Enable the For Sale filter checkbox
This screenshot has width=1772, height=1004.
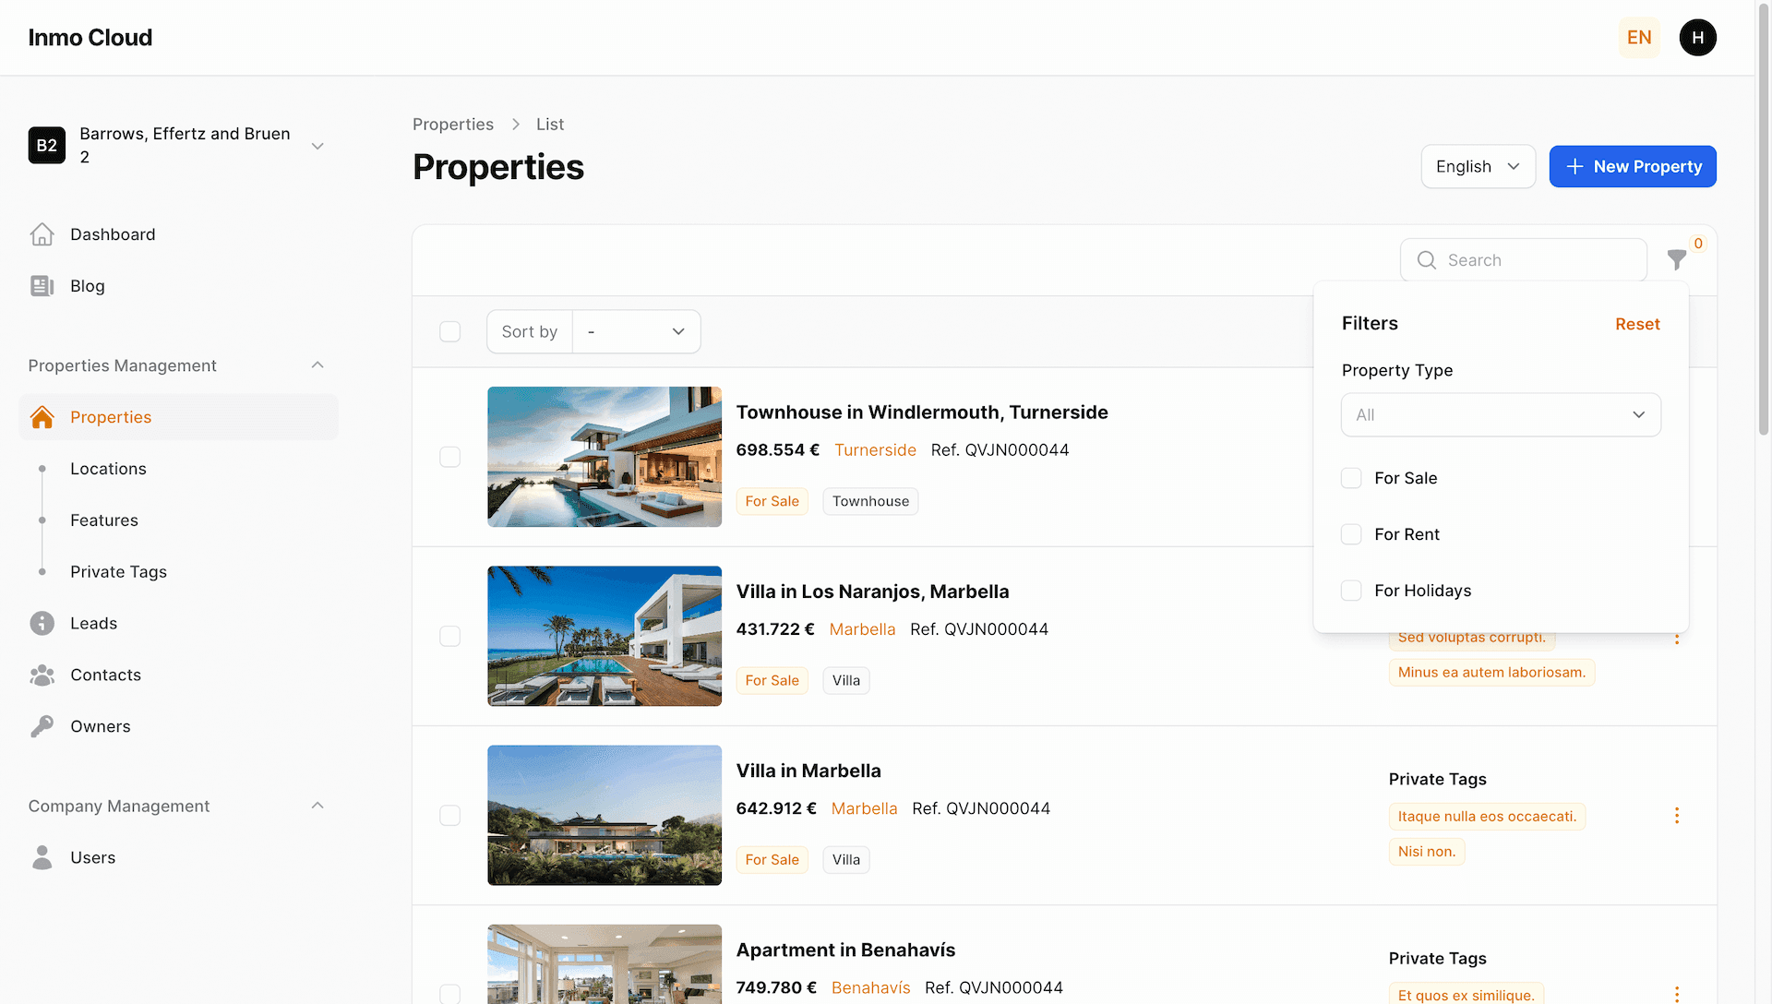1351,478
